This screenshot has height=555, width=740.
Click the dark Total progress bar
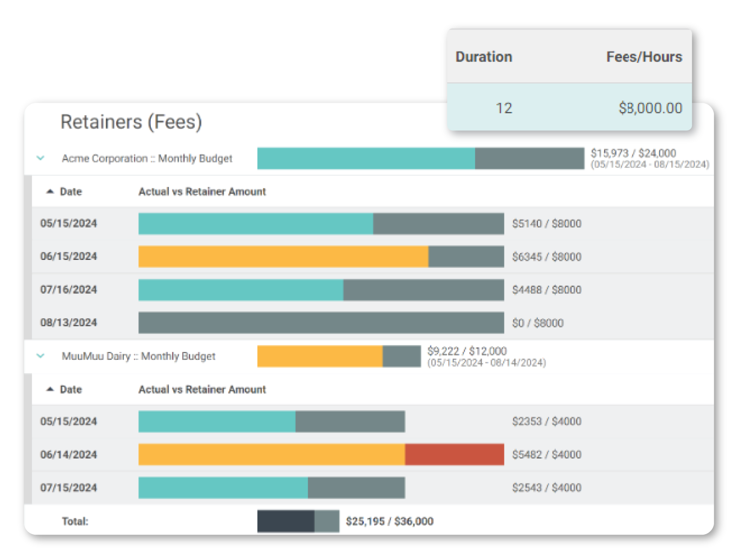click(x=285, y=521)
